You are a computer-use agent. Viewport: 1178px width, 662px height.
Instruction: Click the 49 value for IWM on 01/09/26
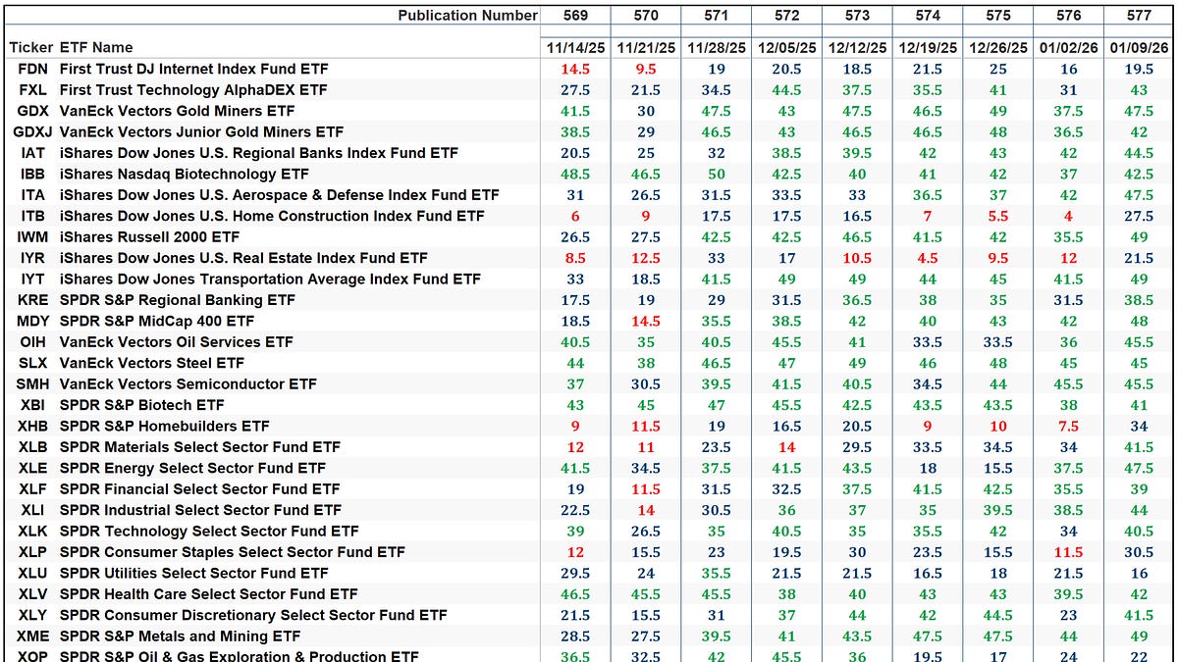(x=1138, y=236)
